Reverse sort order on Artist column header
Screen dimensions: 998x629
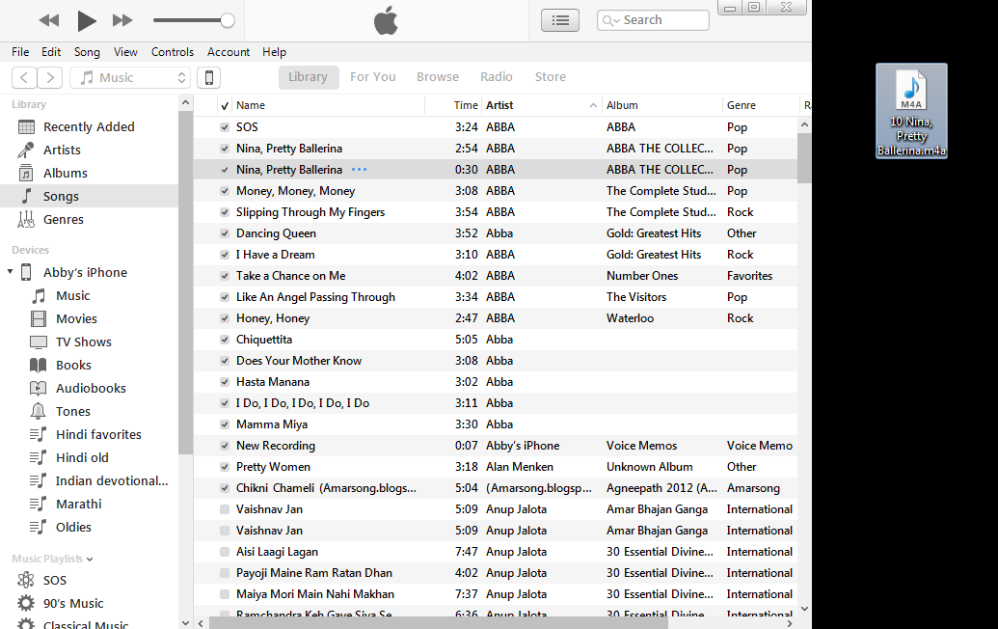tap(542, 106)
